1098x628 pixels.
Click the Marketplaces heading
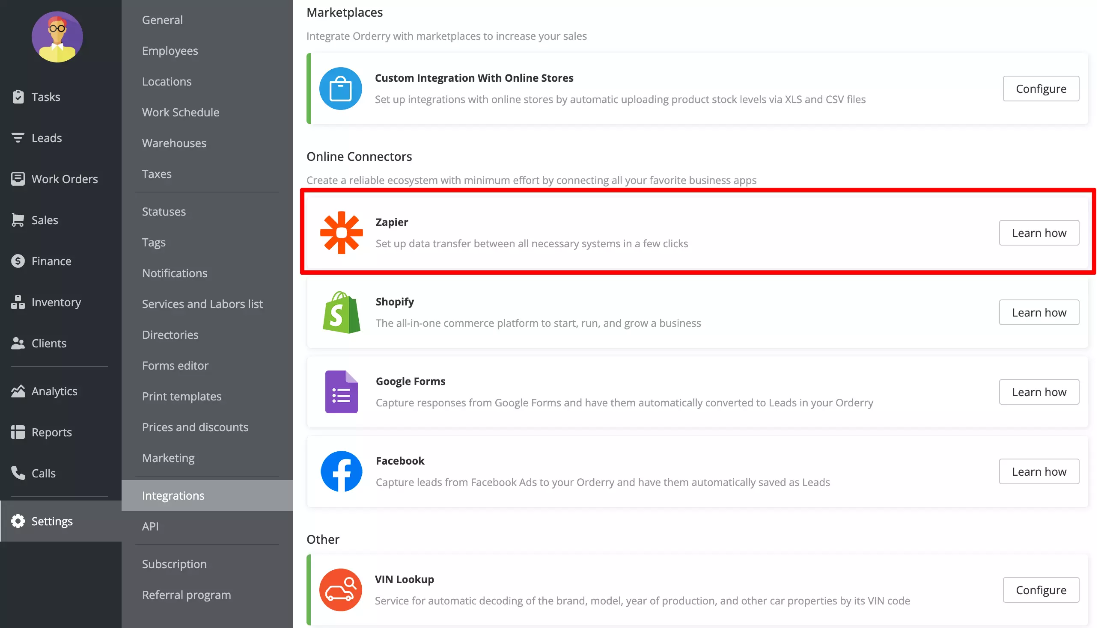point(345,12)
